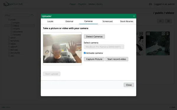
Task: Open the Select camera dropdown
Action: [x=104, y=47]
